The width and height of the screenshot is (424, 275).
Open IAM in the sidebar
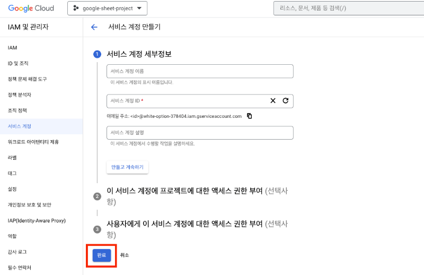[x=12, y=48]
